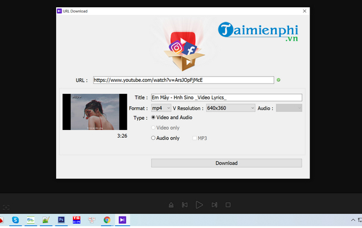
Task: Open Google Chrome from the taskbar
Action: pyautogui.click(x=107, y=220)
